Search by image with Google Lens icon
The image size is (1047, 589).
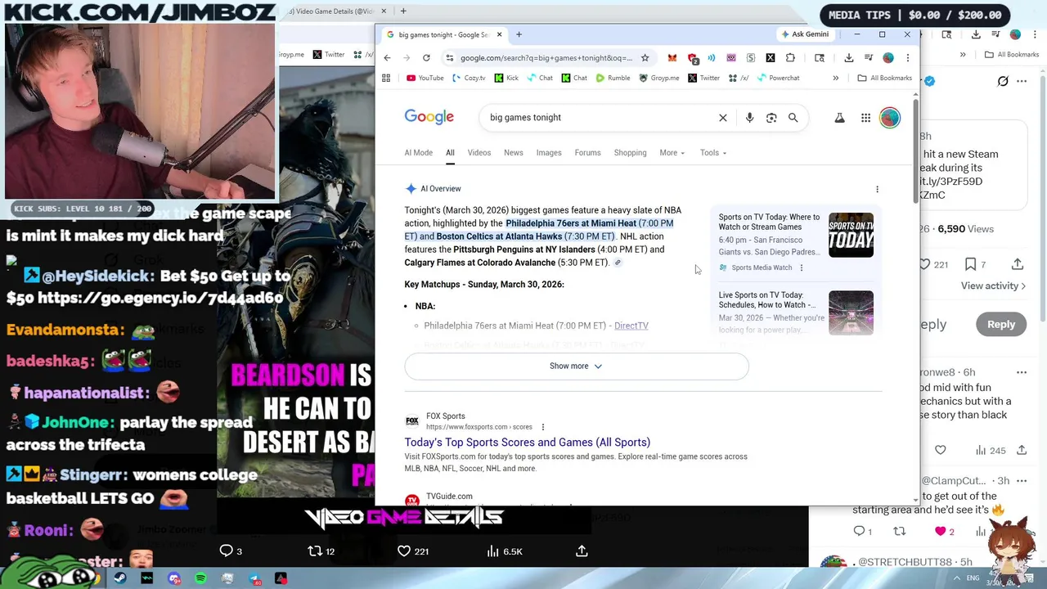tap(771, 118)
